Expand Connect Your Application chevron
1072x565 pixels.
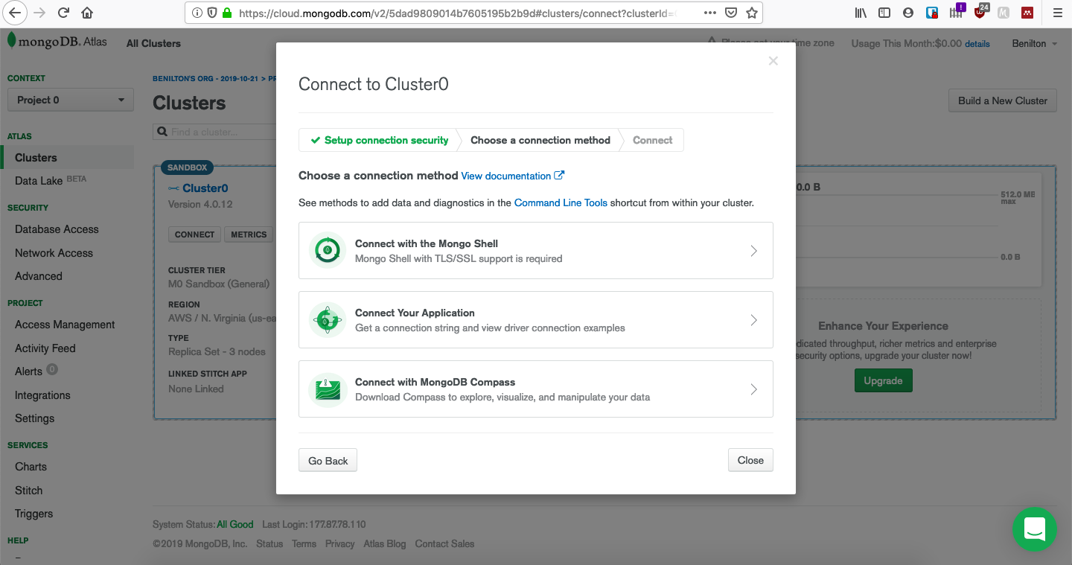coord(753,320)
